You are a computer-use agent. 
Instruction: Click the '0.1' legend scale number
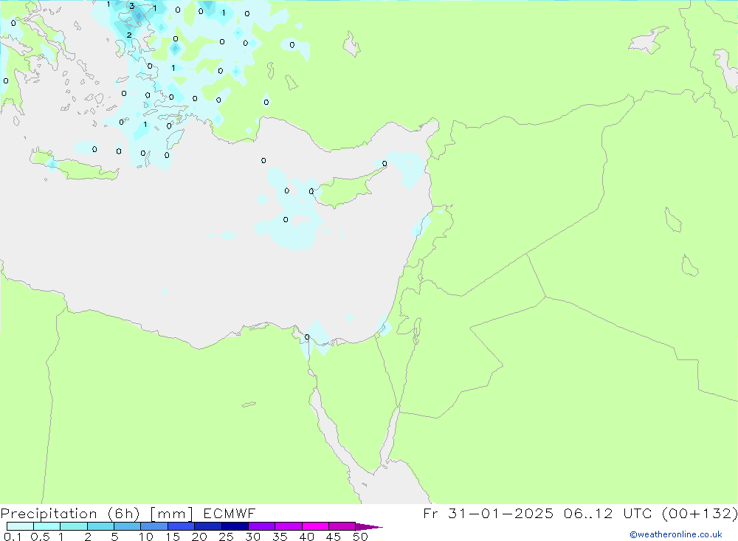click(x=13, y=537)
